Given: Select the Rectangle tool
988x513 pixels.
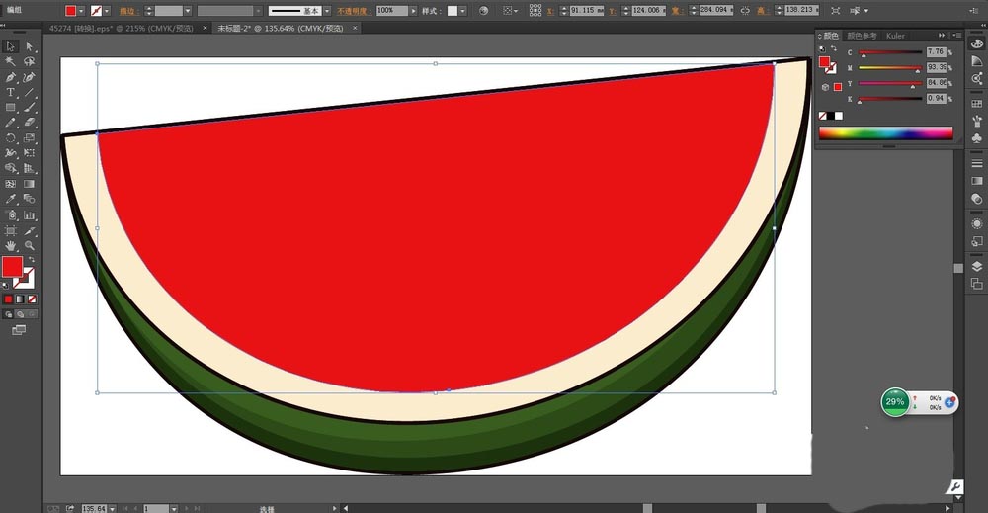Looking at the screenshot, I should (10, 107).
